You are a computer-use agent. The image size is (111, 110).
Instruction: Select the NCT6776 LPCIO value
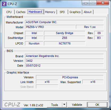(x=65, y=43)
